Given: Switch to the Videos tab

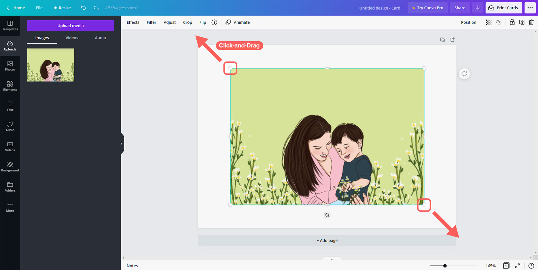Looking at the screenshot, I should point(72,38).
